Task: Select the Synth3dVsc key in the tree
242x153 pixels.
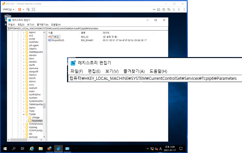Action: tap(35, 94)
